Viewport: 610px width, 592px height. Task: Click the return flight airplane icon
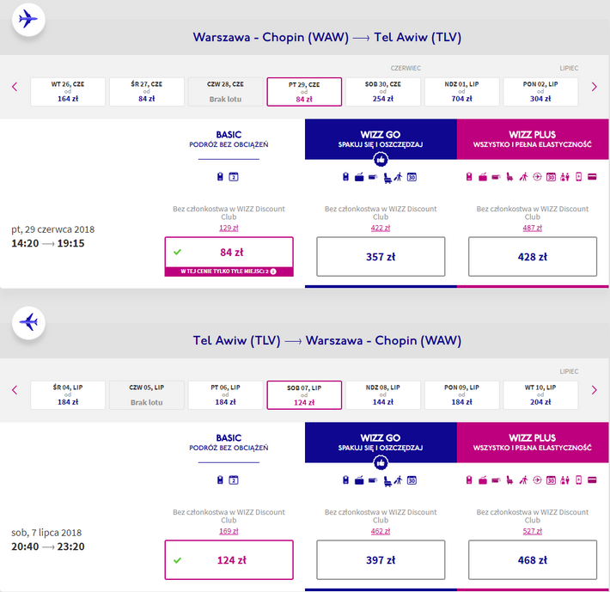[29, 322]
